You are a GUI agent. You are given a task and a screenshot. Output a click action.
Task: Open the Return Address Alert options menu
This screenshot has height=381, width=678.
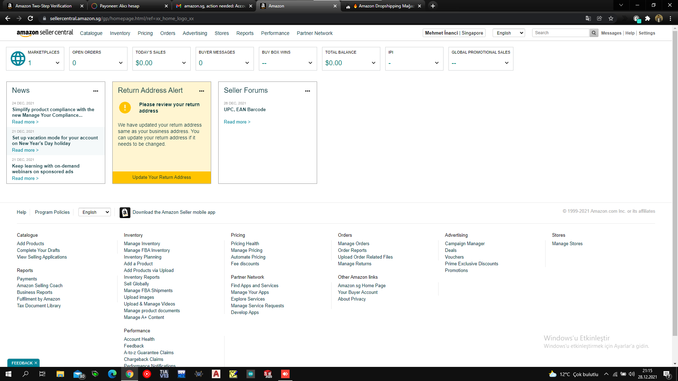[202, 91]
